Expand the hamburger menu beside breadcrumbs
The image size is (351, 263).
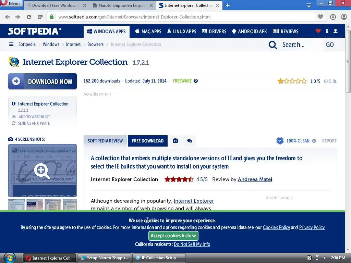pos(11,44)
